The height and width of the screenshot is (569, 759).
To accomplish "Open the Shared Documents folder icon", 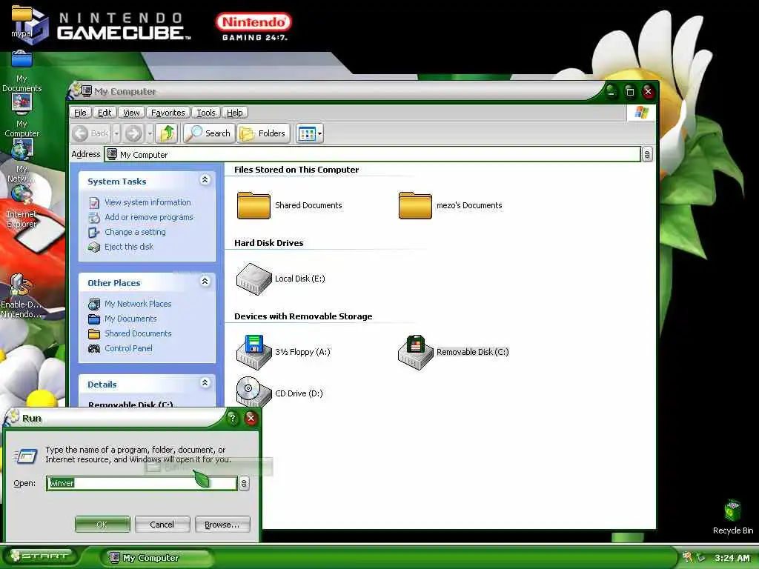I will (253, 205).
